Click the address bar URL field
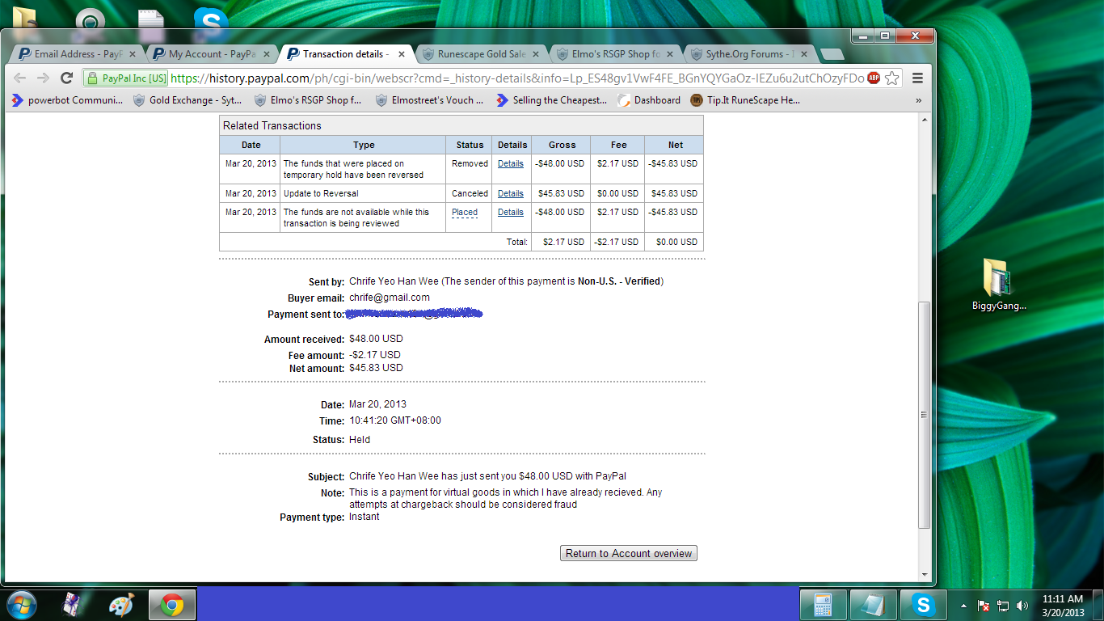 tap(517, 78)
